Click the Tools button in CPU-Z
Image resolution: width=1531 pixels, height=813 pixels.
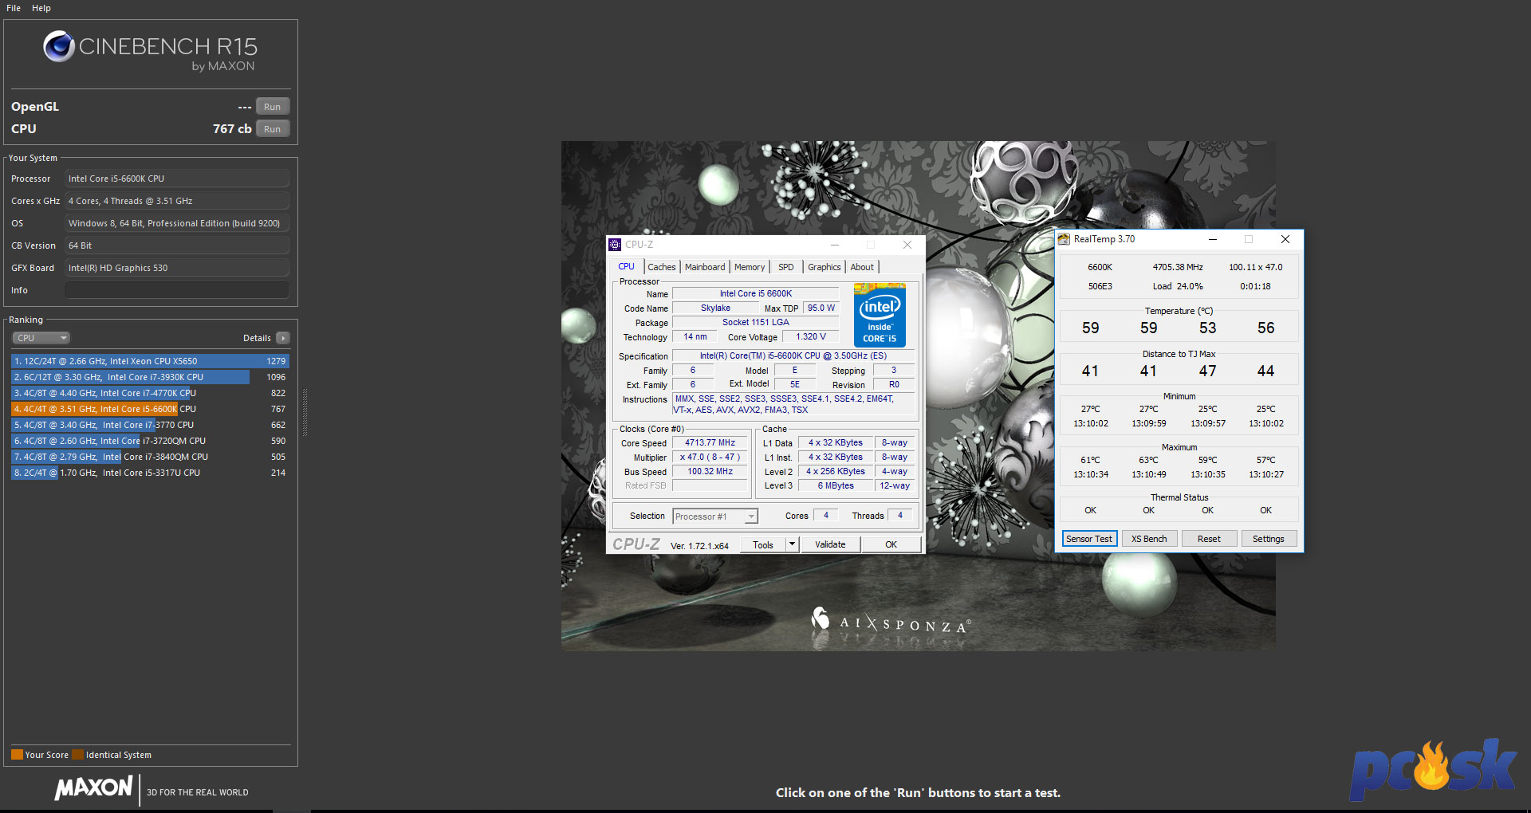pyautogui.click(x=763, y=545)
